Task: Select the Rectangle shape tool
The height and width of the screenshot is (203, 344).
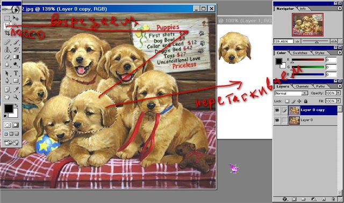Action: pos(16,81)
